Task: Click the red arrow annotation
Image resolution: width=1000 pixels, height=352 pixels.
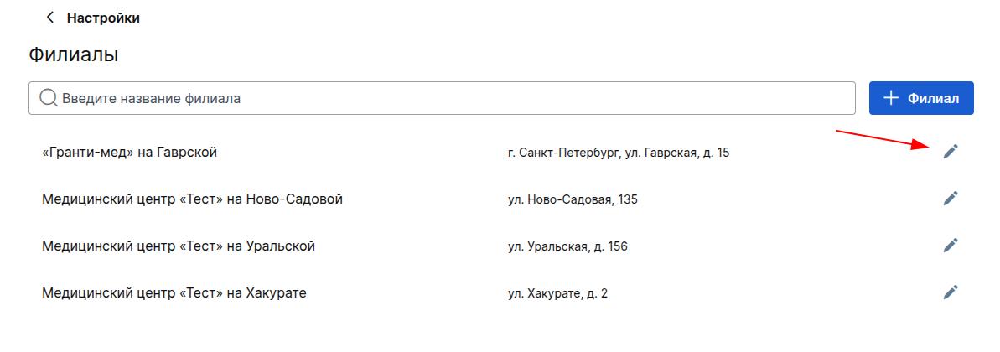Action: (884, 139)
